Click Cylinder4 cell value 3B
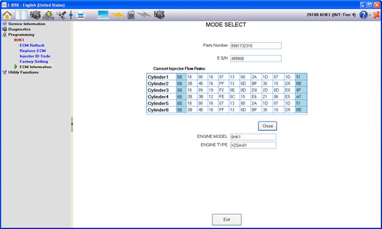Viewport: 382px width, 229px height. tap(202, 97)
